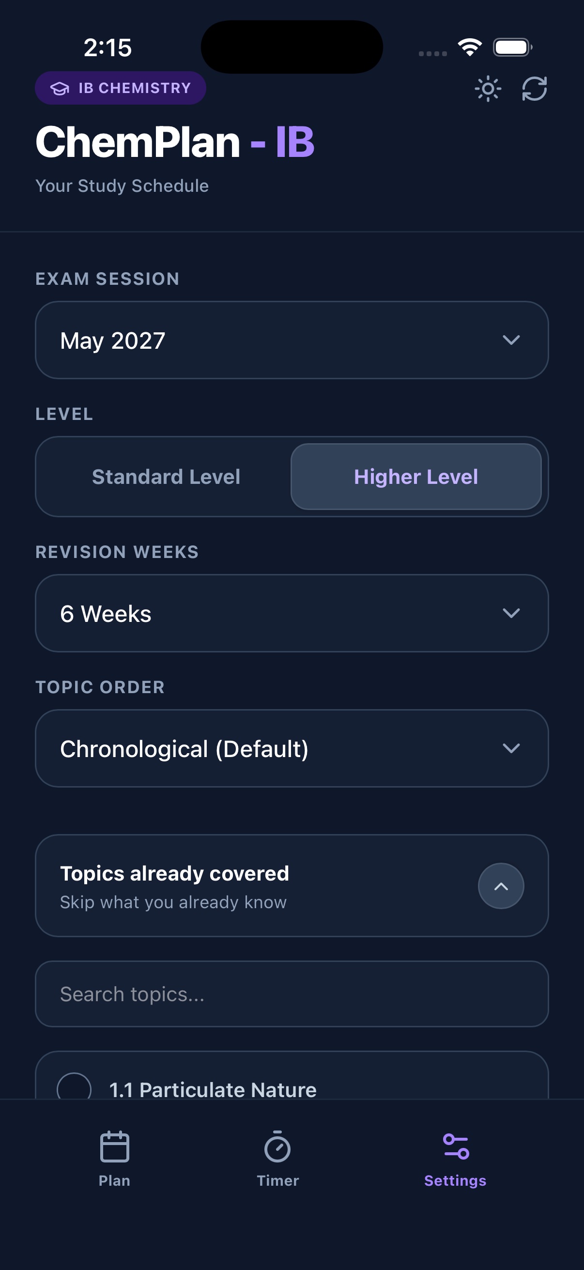Tap the brightness sun icon
This screenshot has height=1270, width=584.
point(489,89)
